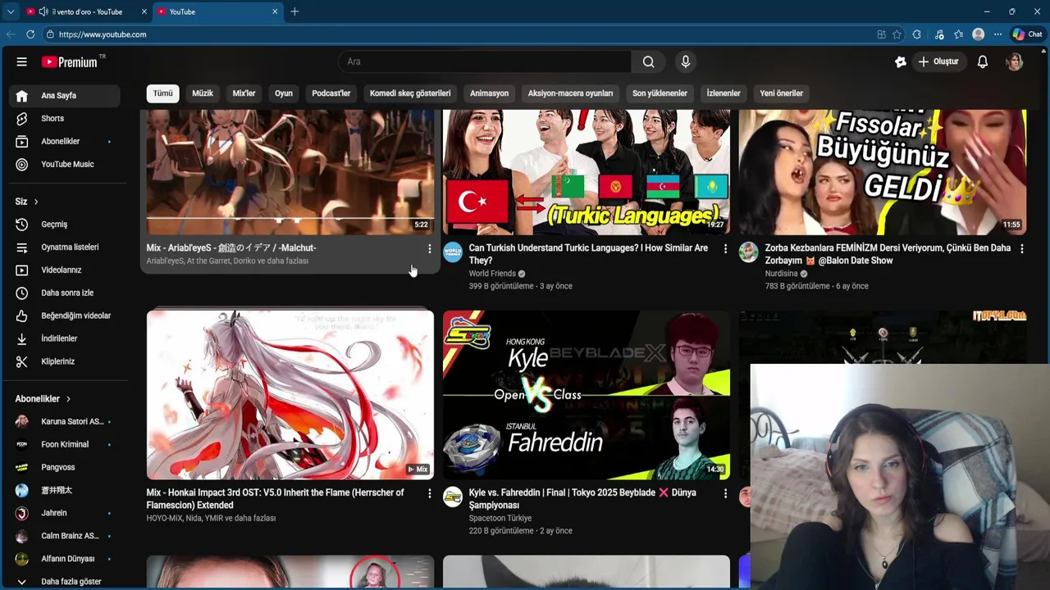
Task: Open the account avatar menu
Action: (1015, 61)
